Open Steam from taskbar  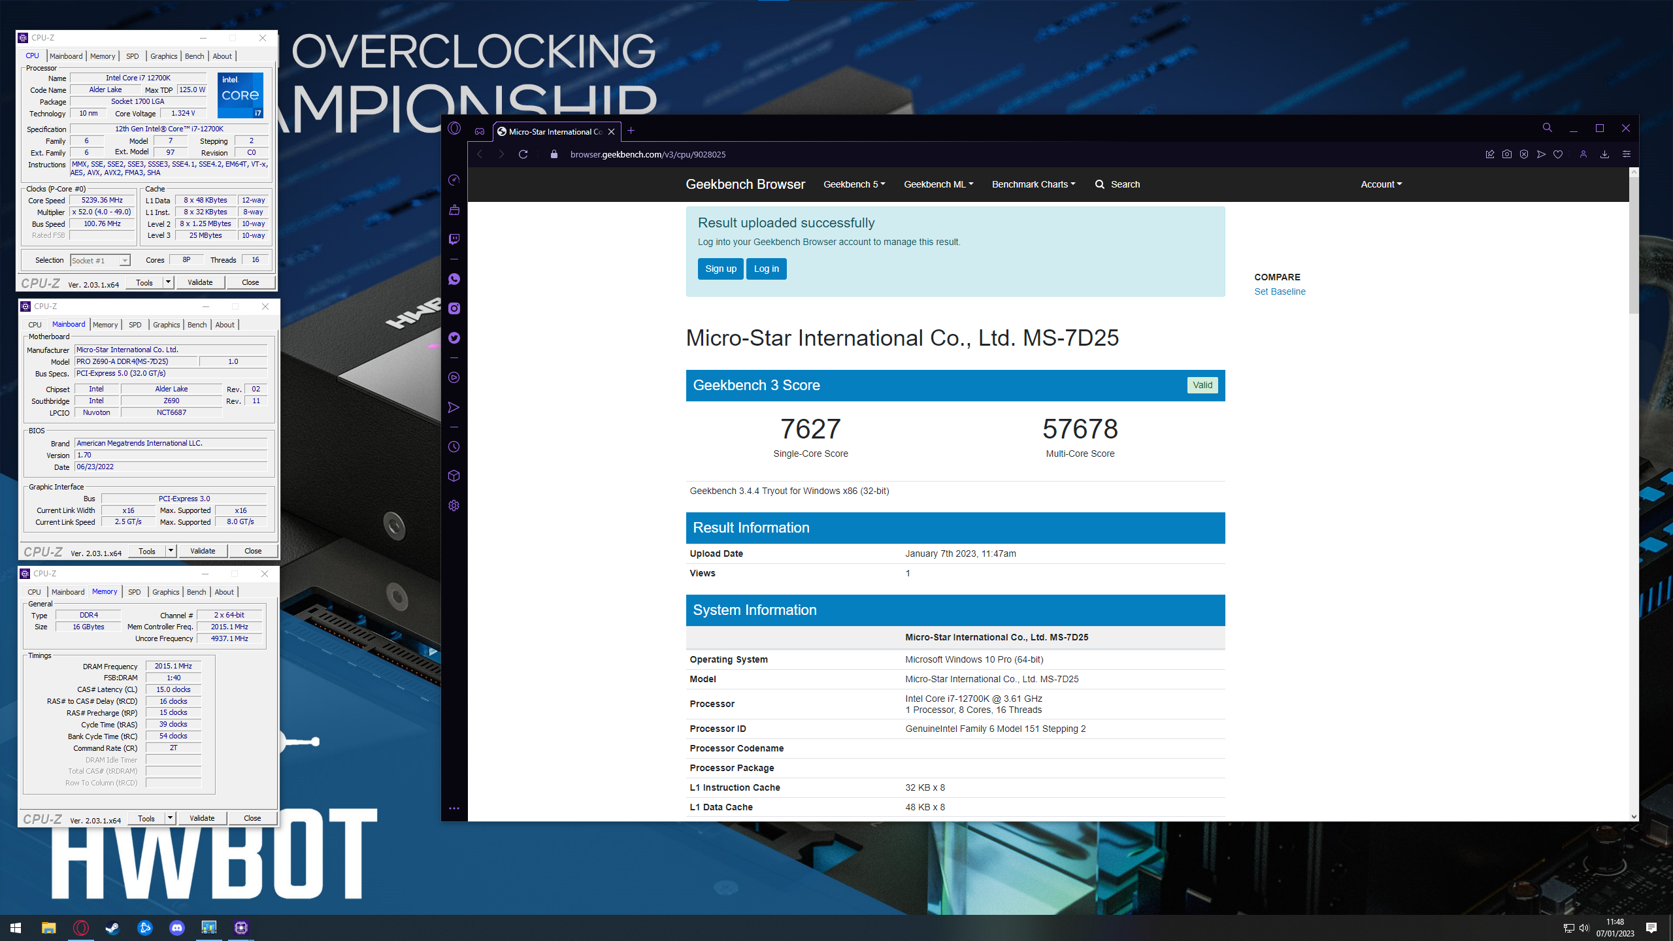pyautogui.click(x=112, y=927)
